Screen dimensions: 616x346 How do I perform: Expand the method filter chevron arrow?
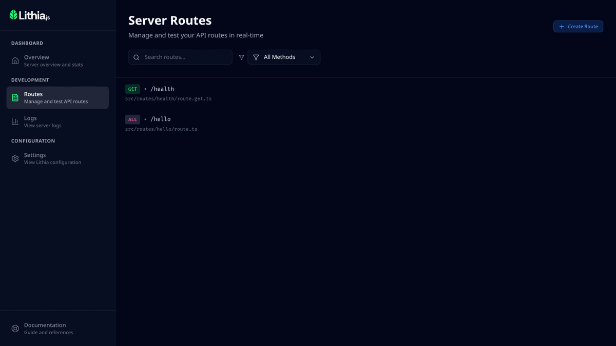point(312,57)
